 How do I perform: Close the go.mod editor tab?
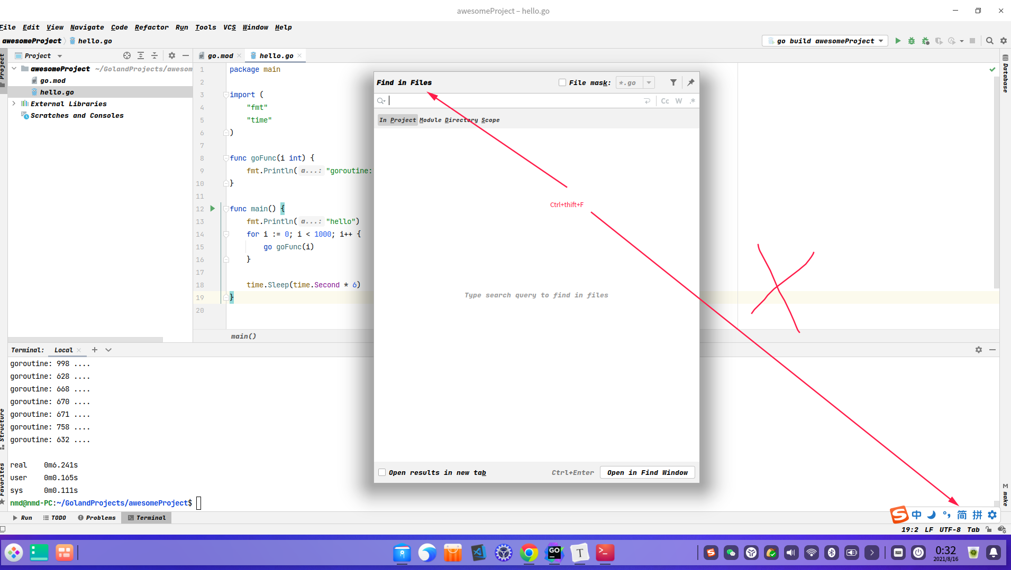point(239,55)
